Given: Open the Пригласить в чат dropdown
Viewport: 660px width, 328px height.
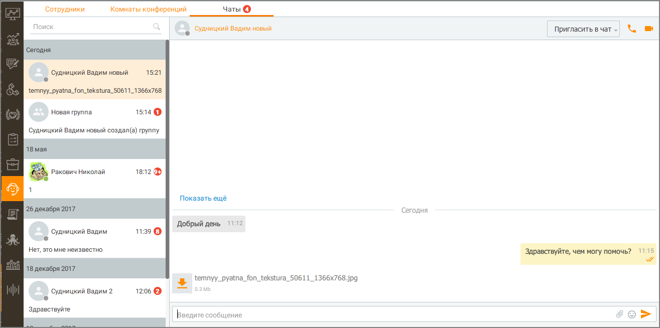Looking at the screenshot, I should click(x=584, y=29).
